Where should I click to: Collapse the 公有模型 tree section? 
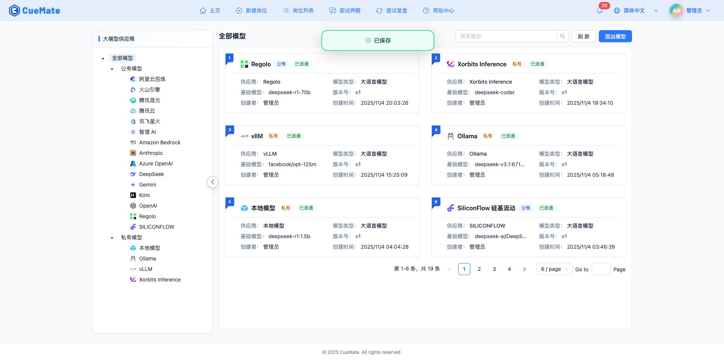pyautogui.click(x=112, y=69)
